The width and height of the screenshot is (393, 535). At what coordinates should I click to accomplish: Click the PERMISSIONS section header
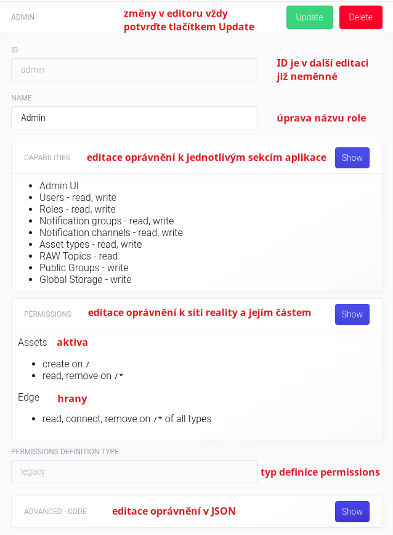47,314
